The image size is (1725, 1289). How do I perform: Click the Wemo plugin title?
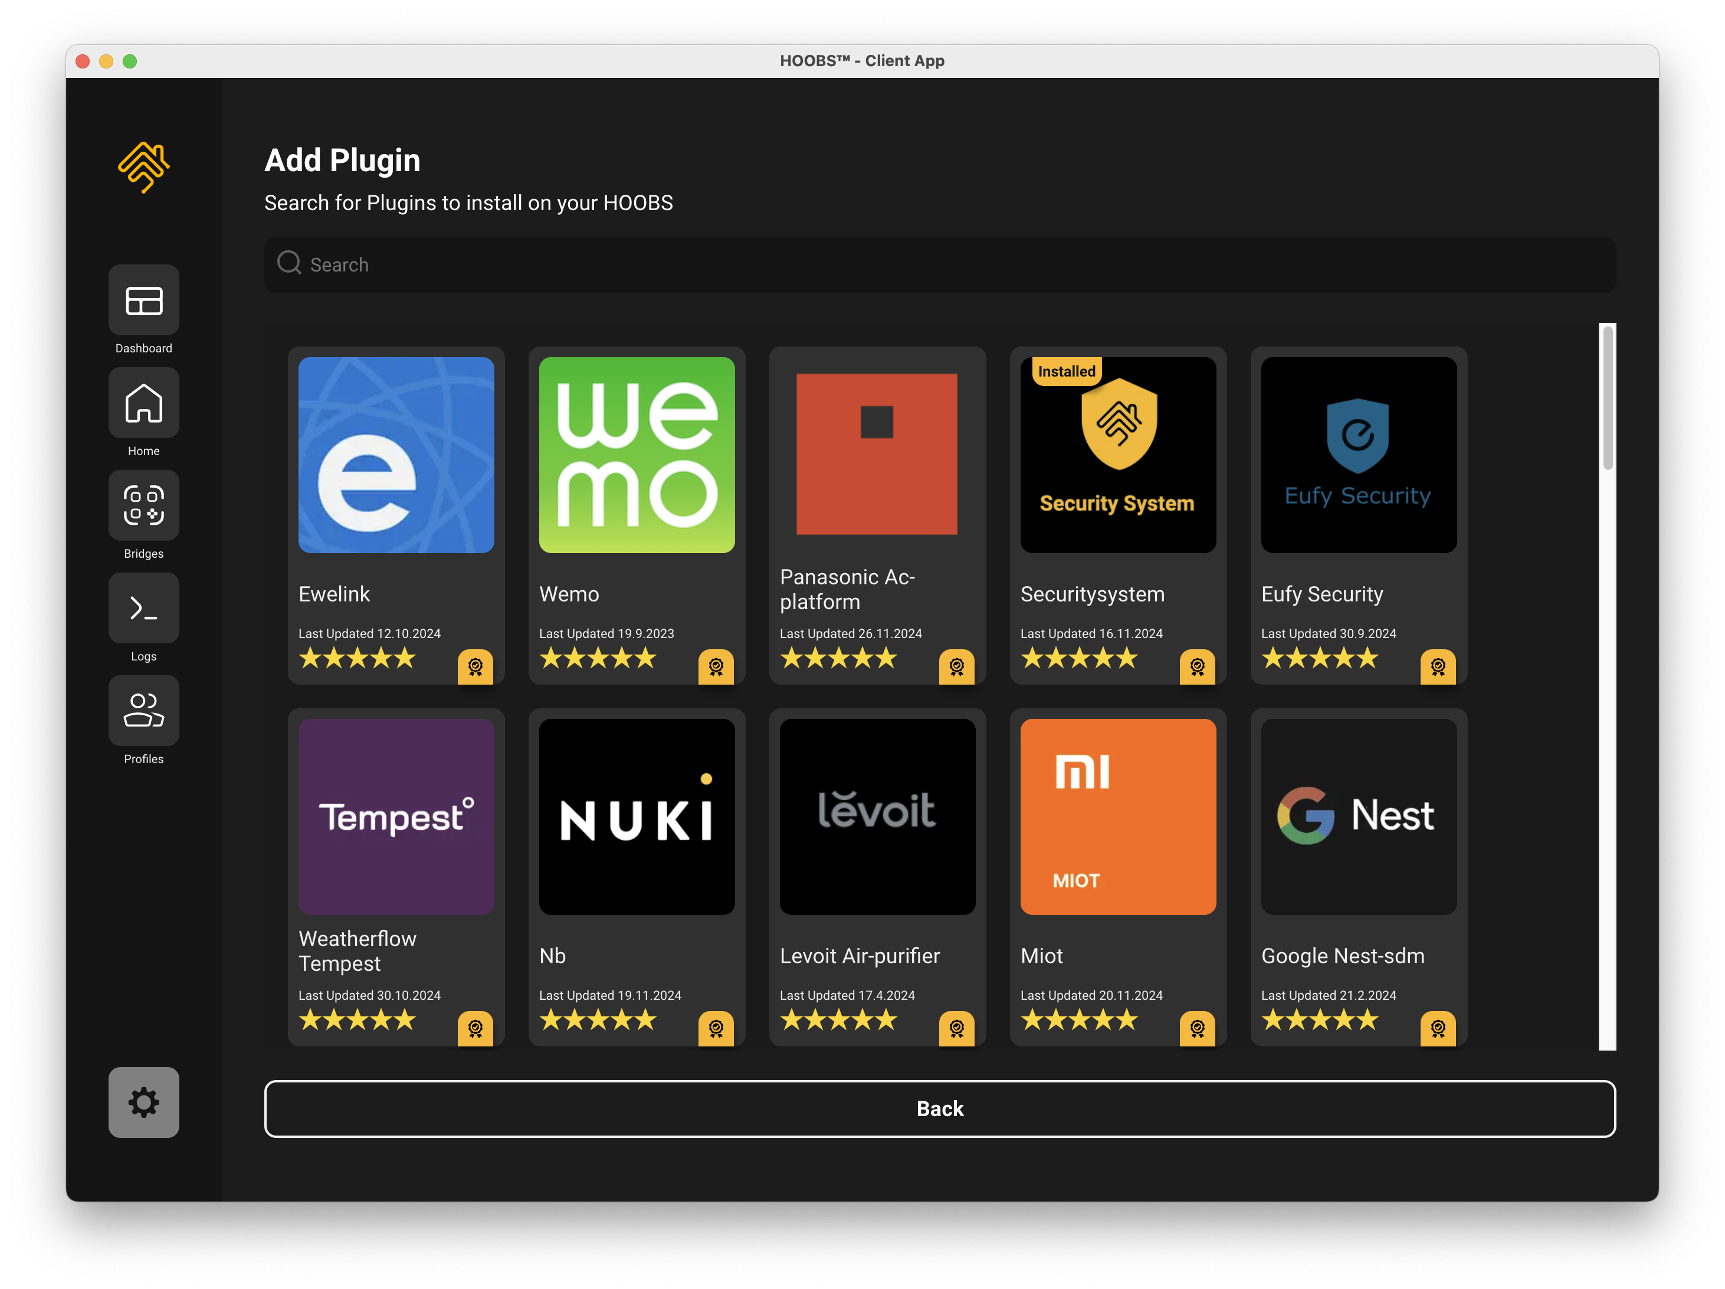click(569, 594)
